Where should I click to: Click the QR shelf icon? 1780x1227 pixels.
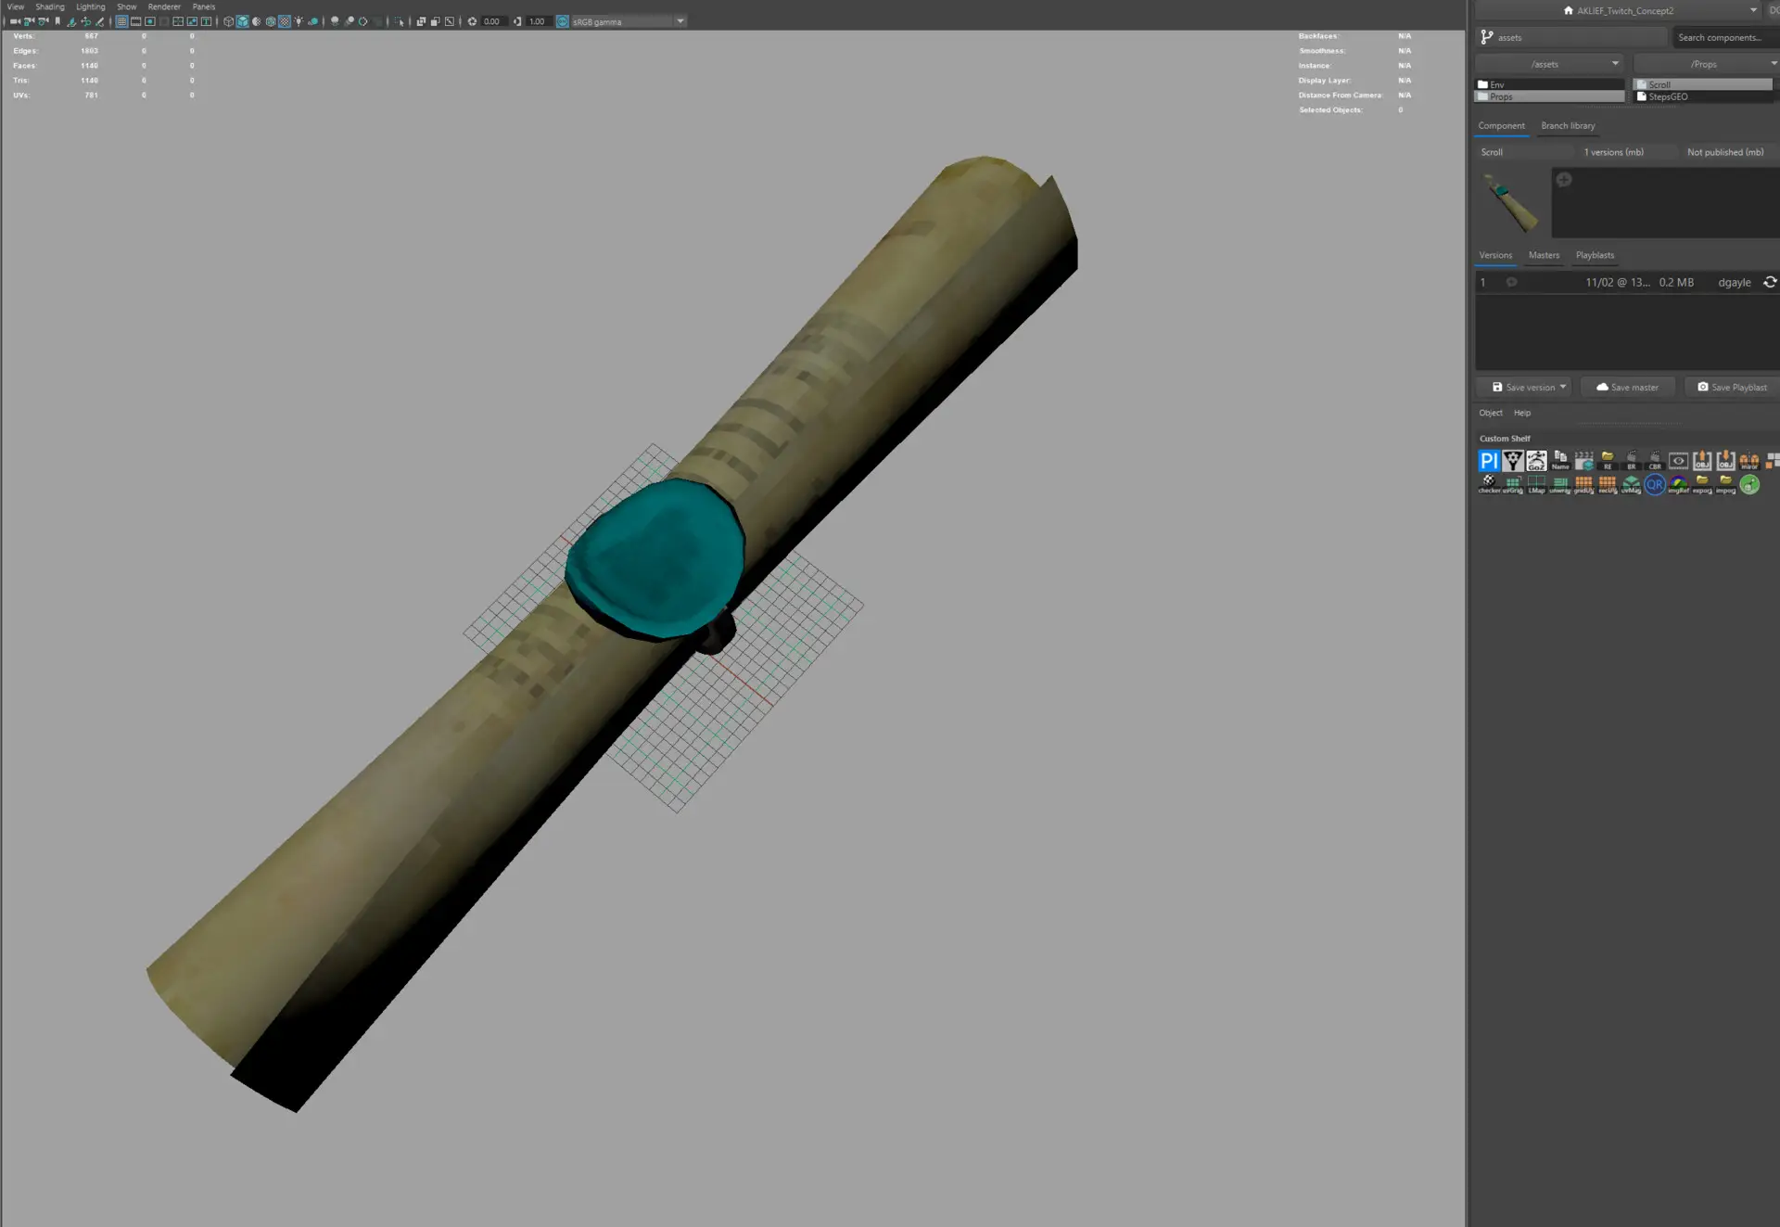point(1655,484)
